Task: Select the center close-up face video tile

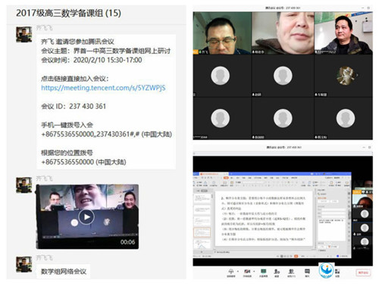Action: tap(283, 33)
